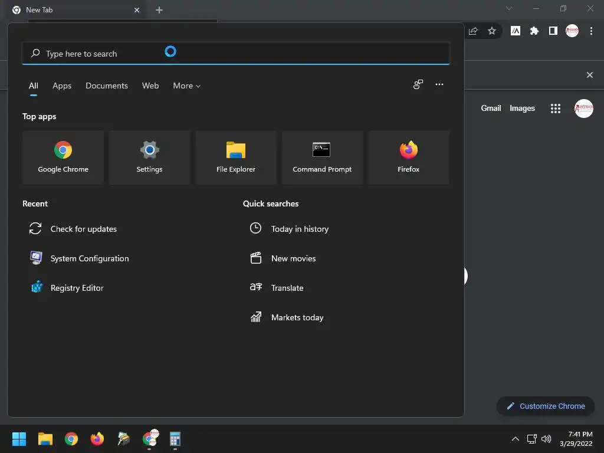Open a new Chrome tab with plus
The image size is (604, 453).
159,10
